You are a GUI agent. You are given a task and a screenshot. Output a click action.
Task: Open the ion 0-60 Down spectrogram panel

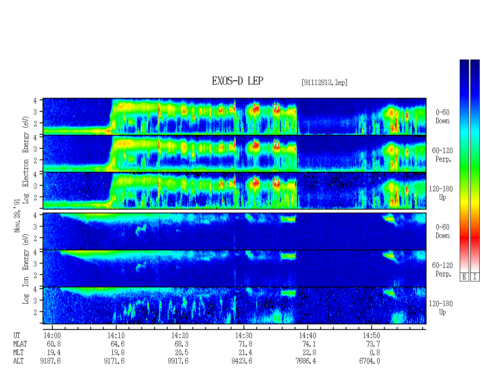coord(235,231)
